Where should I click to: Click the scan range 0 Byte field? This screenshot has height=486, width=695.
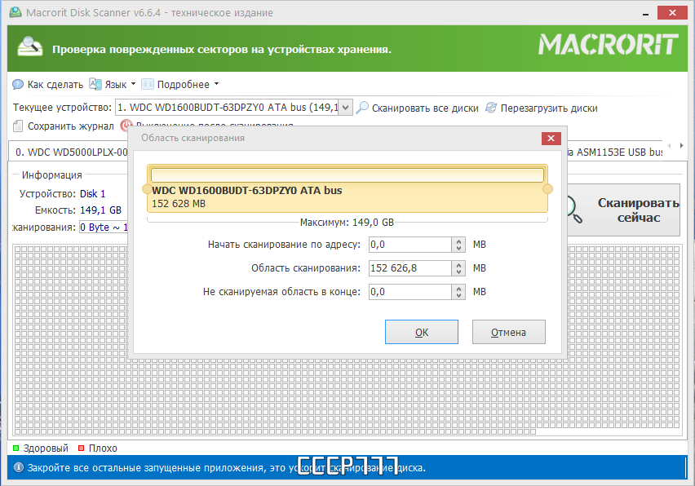pyautogui.click(x=104, y=228)
